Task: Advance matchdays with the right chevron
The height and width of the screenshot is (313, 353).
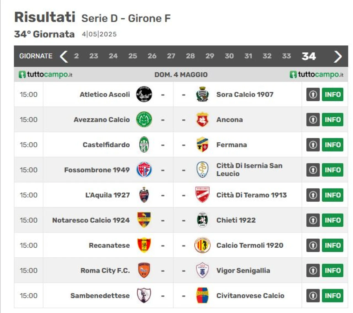Action: (338, 56)
